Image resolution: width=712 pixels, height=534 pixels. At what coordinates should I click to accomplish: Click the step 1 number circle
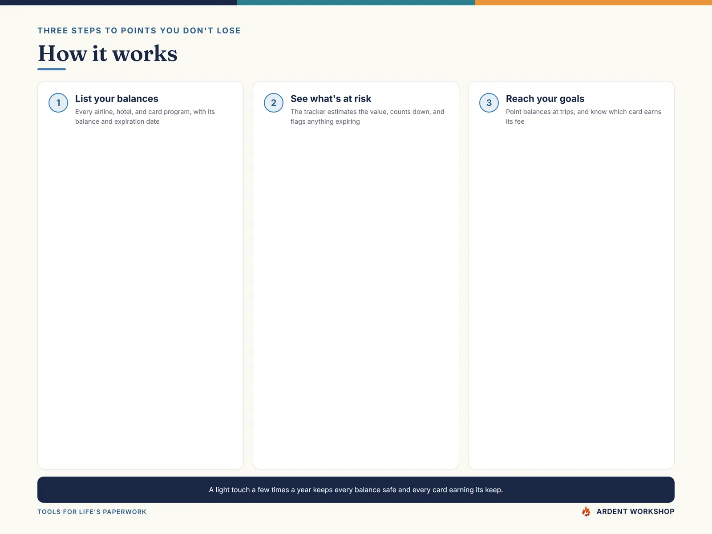pyautogui.click(x=58, y=103)
